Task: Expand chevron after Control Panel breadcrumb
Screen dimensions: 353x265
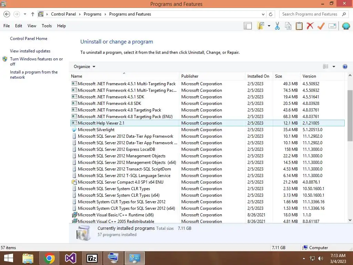Action: (x=80, y=14)
